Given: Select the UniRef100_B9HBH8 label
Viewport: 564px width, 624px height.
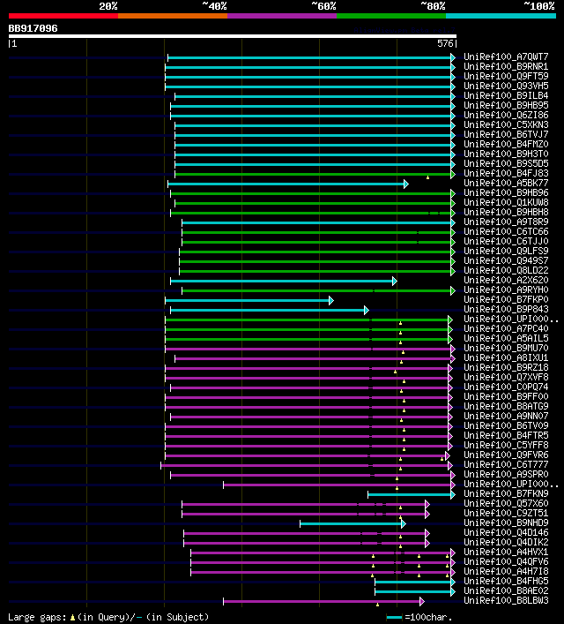Looking at the screenshot, I should coord(506,212).
